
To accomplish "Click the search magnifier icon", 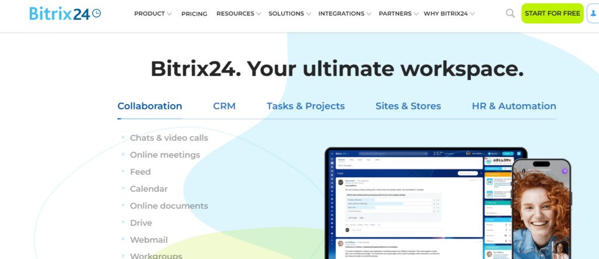I will [510, 13].
